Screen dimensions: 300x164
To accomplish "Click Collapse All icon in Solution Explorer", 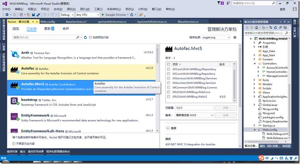I will click(280, 28).
